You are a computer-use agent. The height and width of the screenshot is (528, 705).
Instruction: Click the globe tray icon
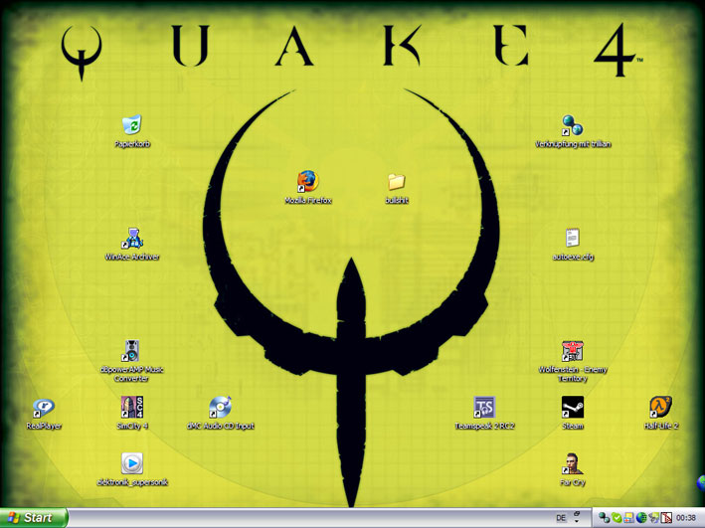tap(641, 518)
